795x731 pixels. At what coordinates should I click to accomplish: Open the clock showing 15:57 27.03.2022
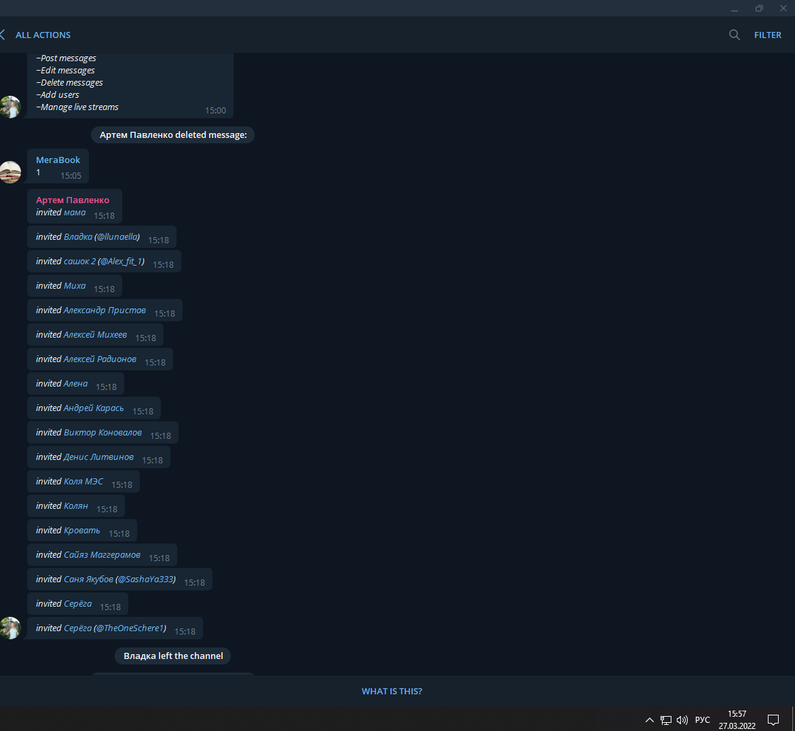[737, 720]
